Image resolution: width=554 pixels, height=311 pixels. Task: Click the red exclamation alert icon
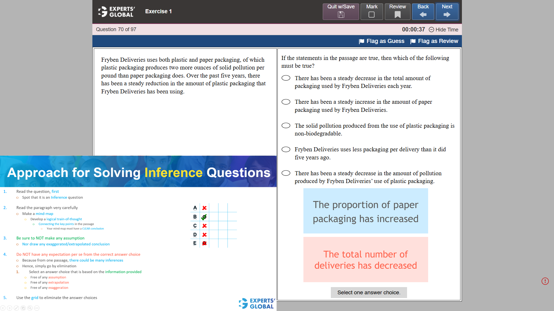(x=545, y=281)
